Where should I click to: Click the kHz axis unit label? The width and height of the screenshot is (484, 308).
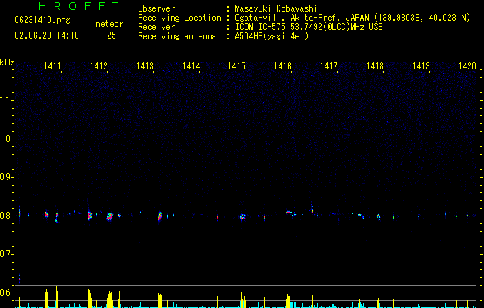click(7, 62)
